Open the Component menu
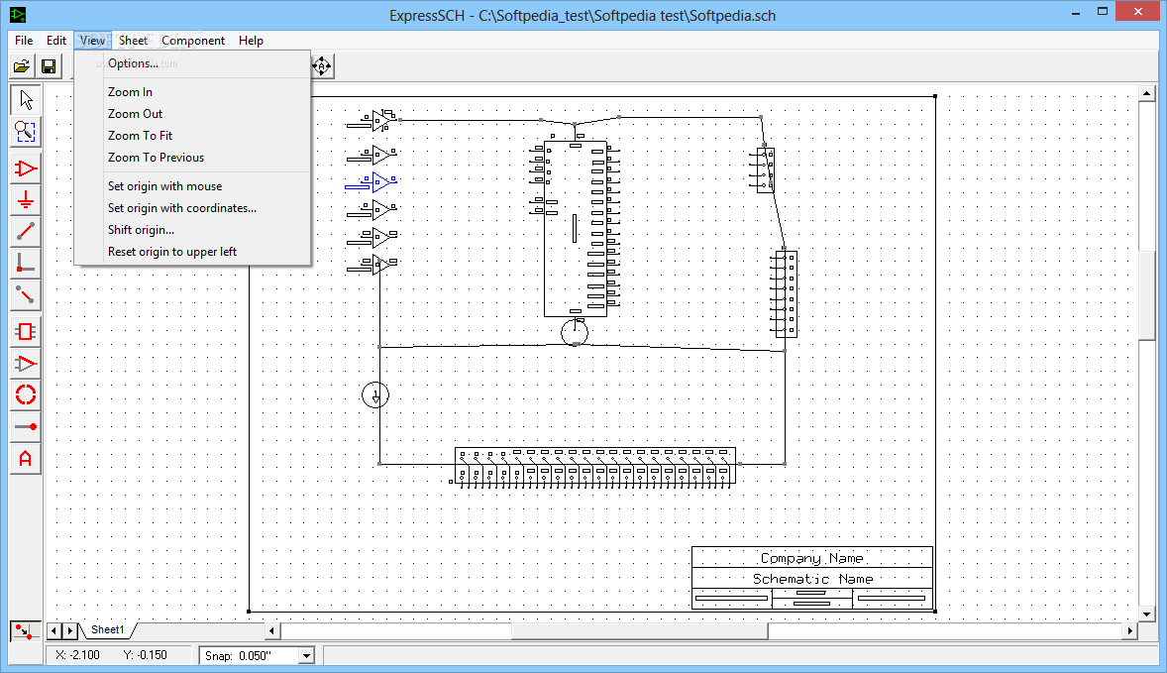This screenshot has width=1167, height=673. [x=193, y=41]
